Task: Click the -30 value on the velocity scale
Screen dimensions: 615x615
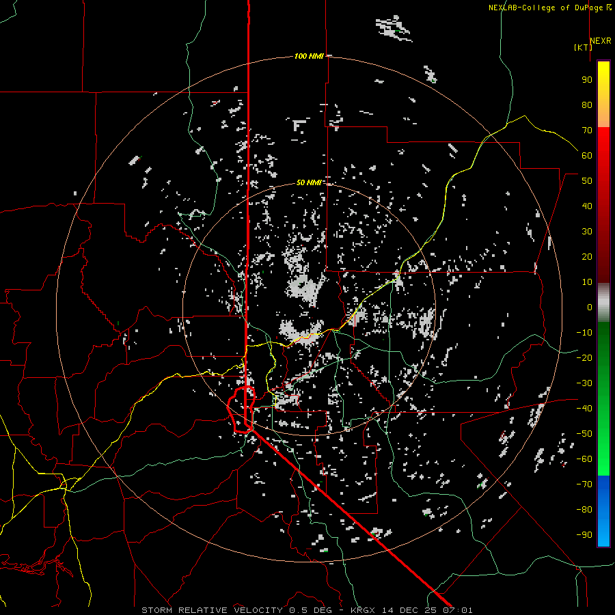Action: click(x=584, y=383)
